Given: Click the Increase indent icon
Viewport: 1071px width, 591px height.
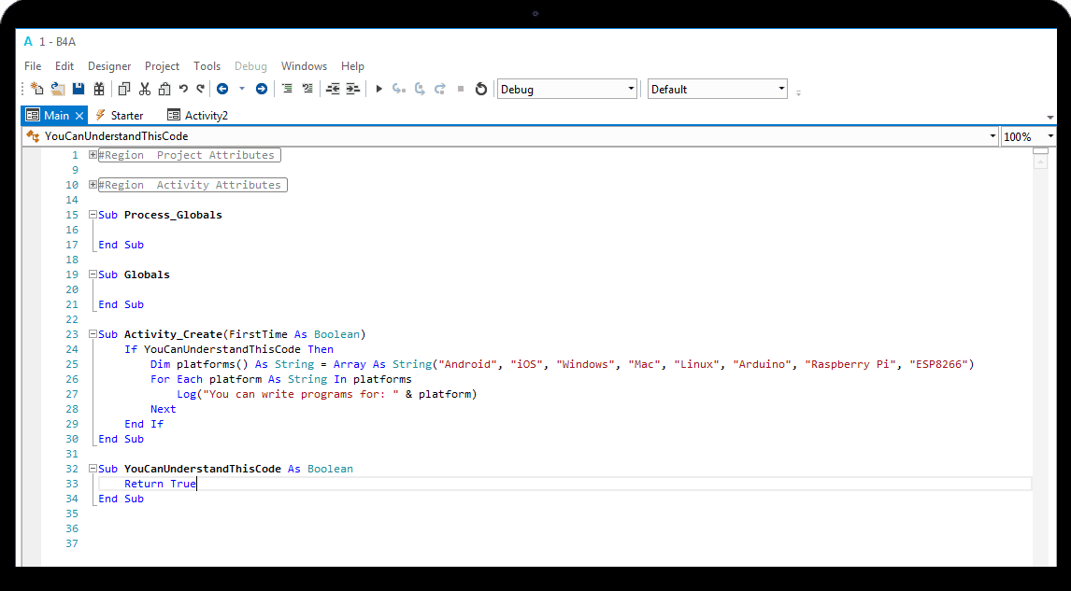Looking at the screenshot, I should [352, 89].
